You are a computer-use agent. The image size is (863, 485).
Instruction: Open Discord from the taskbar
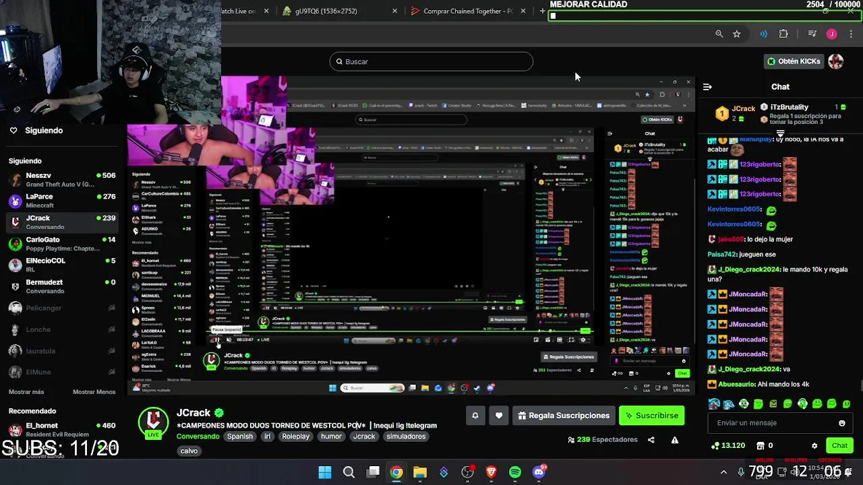[539, 472]
